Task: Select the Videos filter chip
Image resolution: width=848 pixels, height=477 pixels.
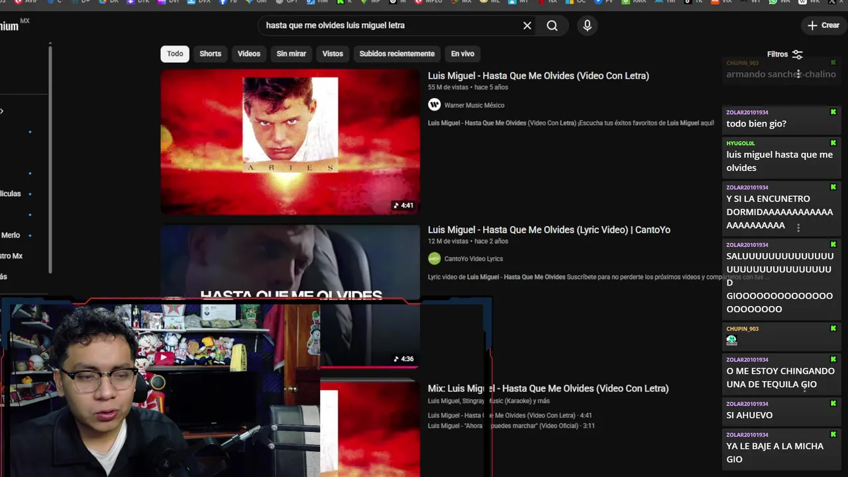Action: (249, 54)
